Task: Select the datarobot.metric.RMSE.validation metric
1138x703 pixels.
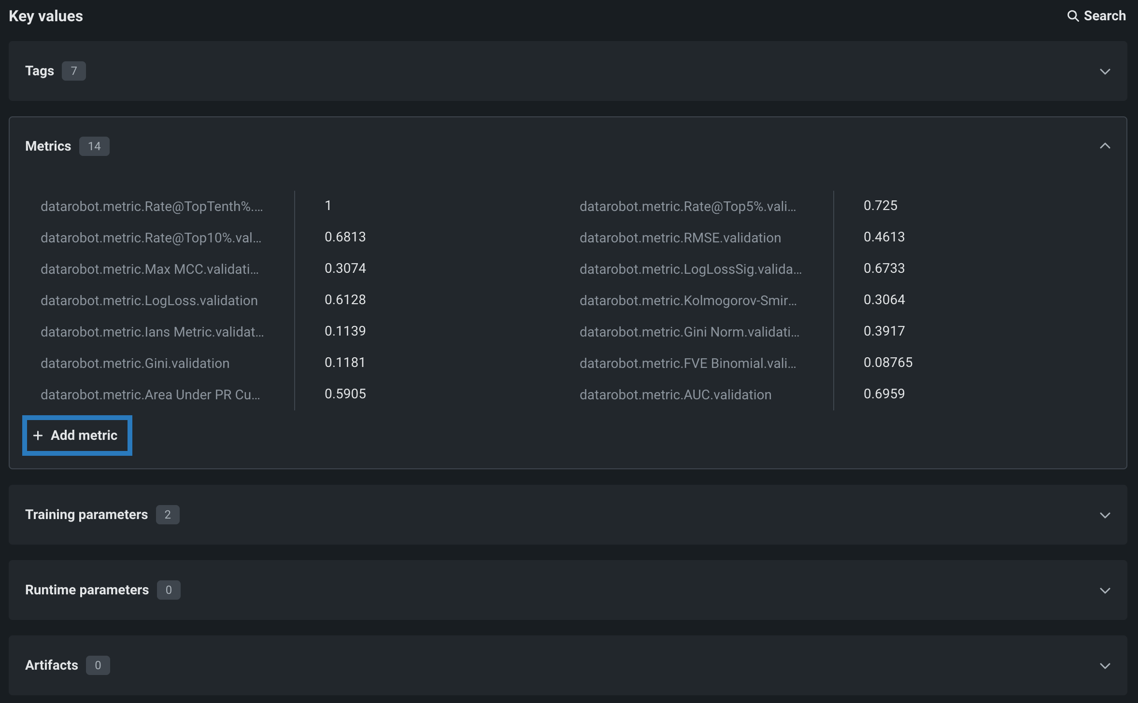Action: coord(680,238)
